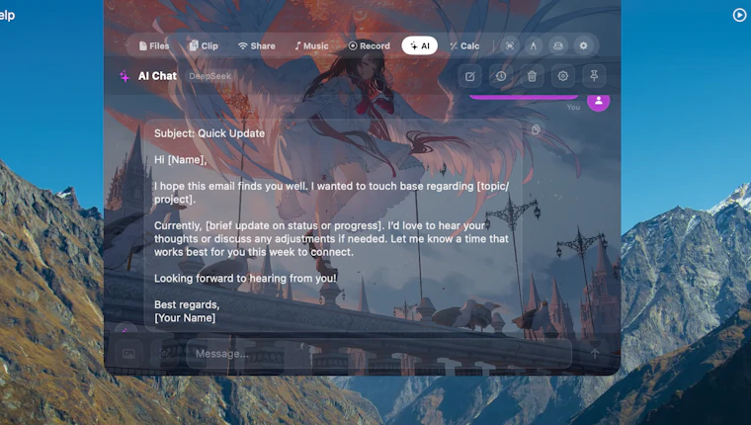Open the Help menu in the menu bar
Image resolution: width=751 pixels, height=425 pixels.
(x=7, y=16)
